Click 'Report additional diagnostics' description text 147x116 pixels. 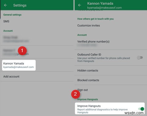(x=102, y=111)
